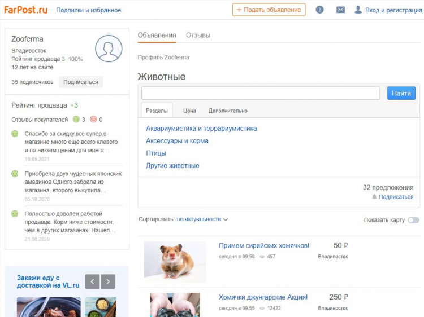Open the Рейтинг продавца +3 heading
The width and height of the screenshot is (424, 317).
pos(45,105)
